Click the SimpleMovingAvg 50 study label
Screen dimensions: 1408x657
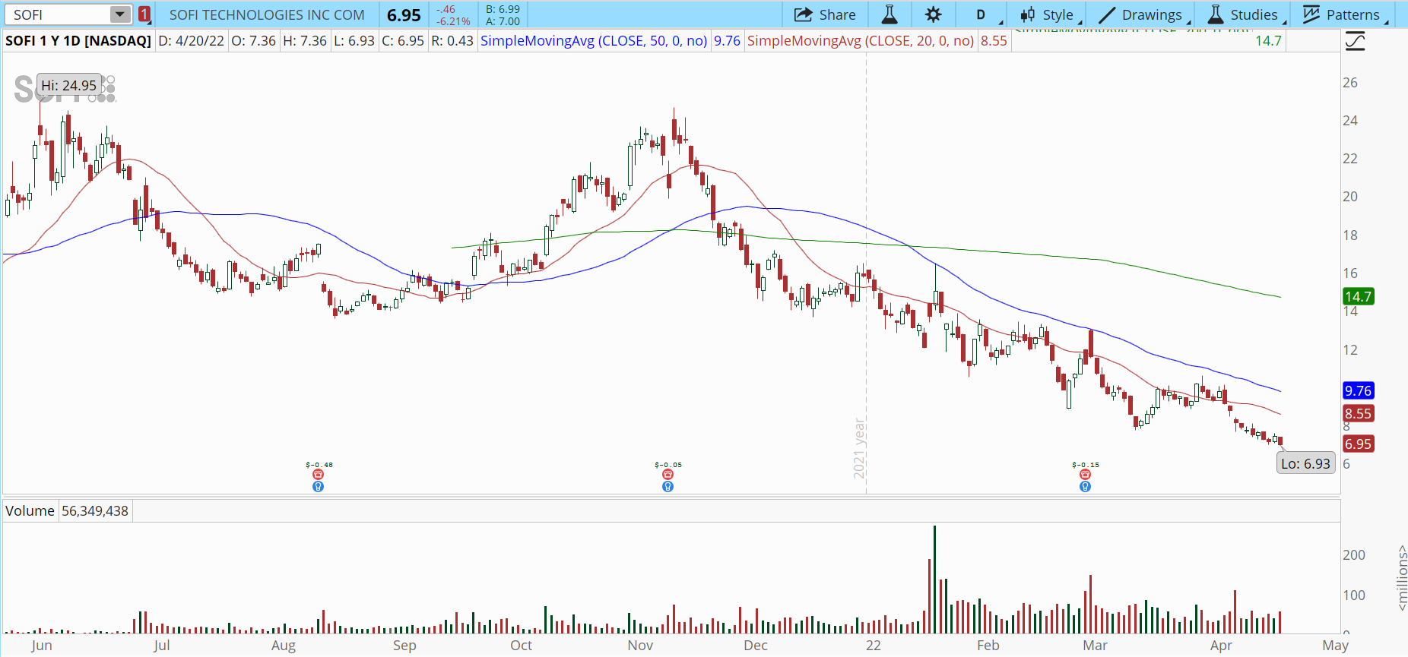[594, 41]
